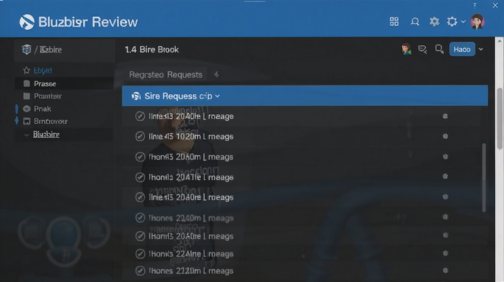This screenshot has width=504, height=282.
Task: Open gear options for the 2240m meags row
Action: pyautogui.click(x=445, y=217)
